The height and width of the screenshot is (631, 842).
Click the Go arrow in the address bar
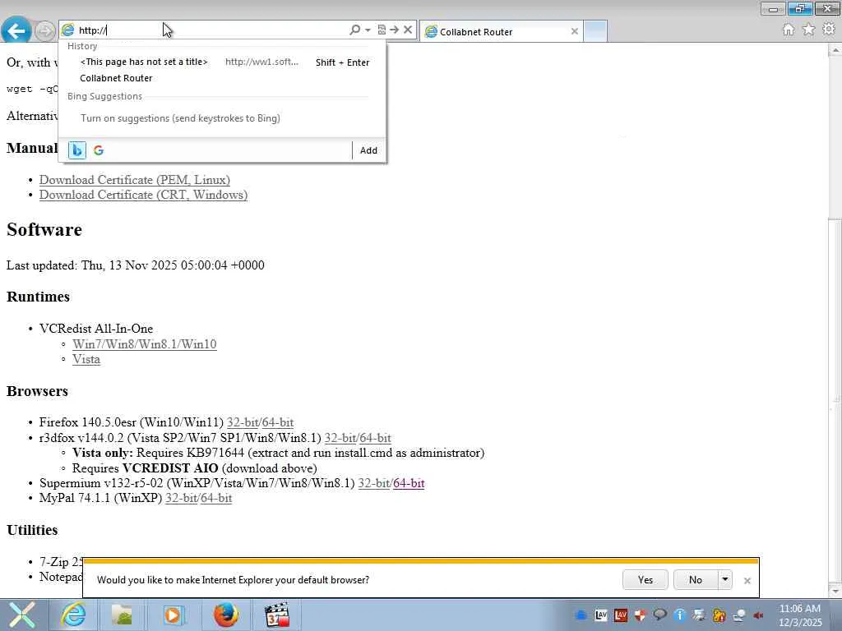[x=394, y=30]
